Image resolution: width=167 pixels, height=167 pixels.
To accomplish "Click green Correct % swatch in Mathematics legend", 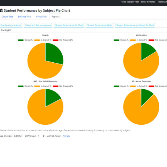I will point(117,40).
